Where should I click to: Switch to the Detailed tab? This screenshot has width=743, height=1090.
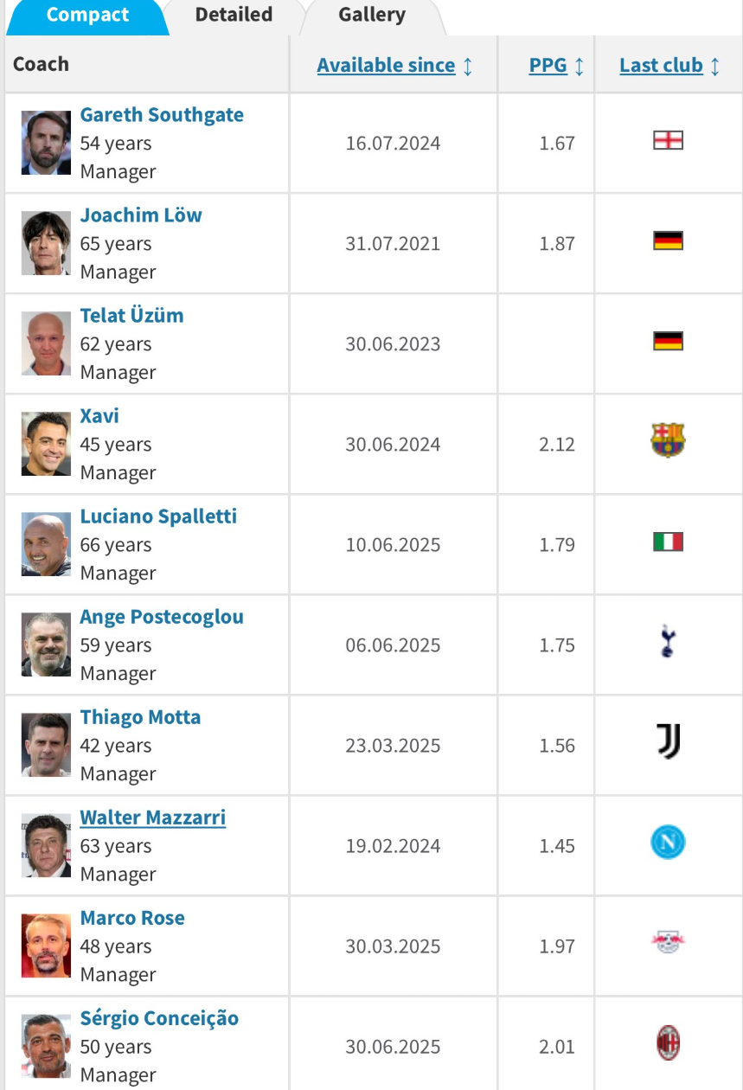pos(234,15)
